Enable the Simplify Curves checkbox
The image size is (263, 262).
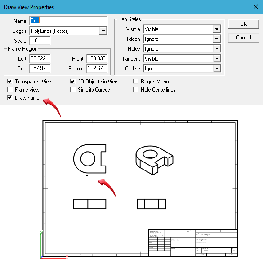[x=72, y=90]
